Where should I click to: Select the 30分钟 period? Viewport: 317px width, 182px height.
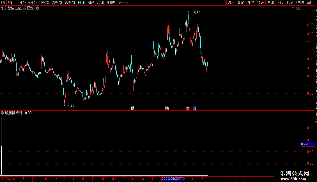[57, 3]
